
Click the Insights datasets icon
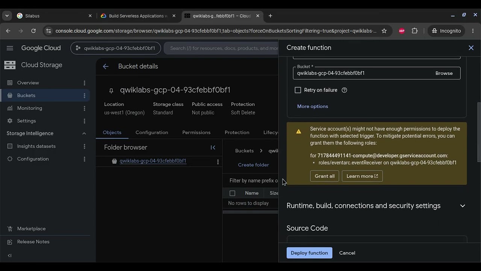[x=10, y=146]
